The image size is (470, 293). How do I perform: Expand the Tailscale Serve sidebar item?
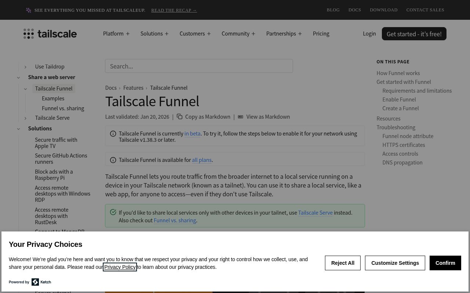tap(25, 118)
